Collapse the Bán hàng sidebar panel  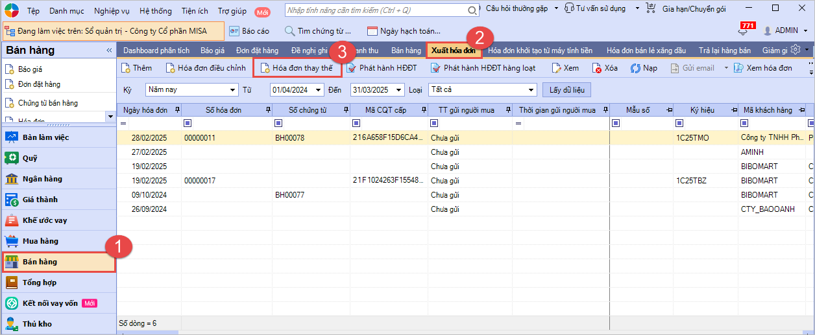pos(109,51)
